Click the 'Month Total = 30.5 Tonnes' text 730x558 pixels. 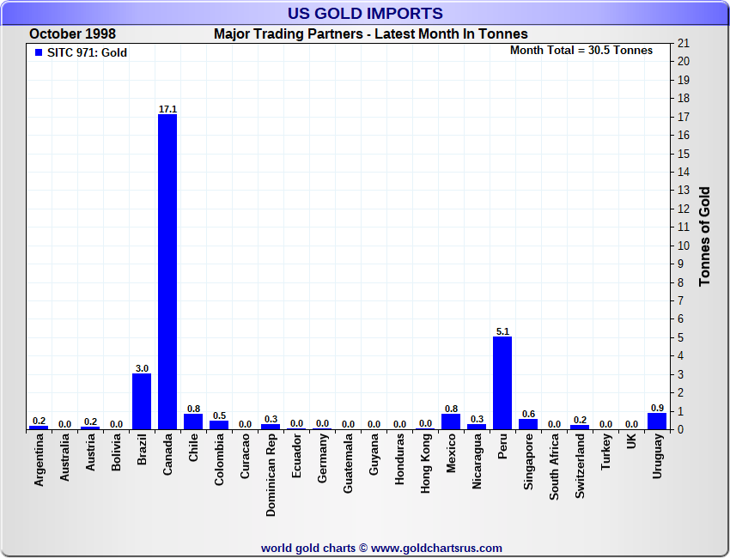coord(581,51)
